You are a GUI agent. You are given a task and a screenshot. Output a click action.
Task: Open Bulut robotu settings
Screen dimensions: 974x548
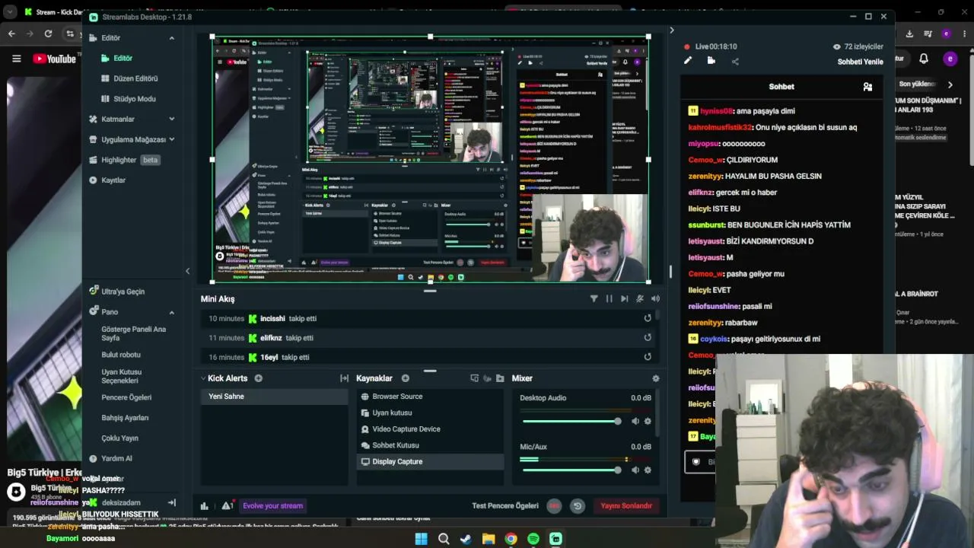tap(121, 355)
